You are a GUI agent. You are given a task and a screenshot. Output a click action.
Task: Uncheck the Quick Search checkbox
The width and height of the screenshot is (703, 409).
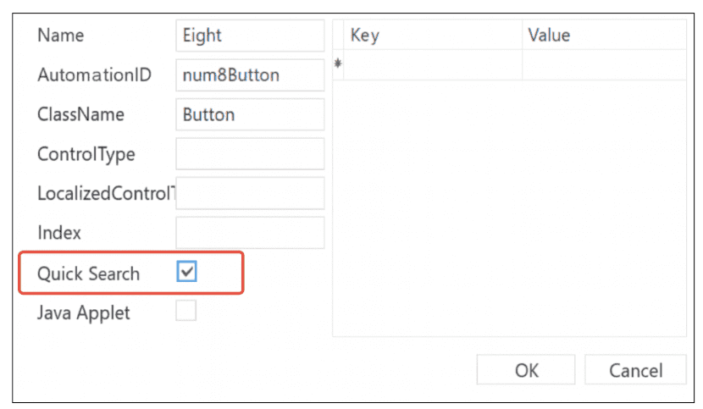tap(187, 272)
